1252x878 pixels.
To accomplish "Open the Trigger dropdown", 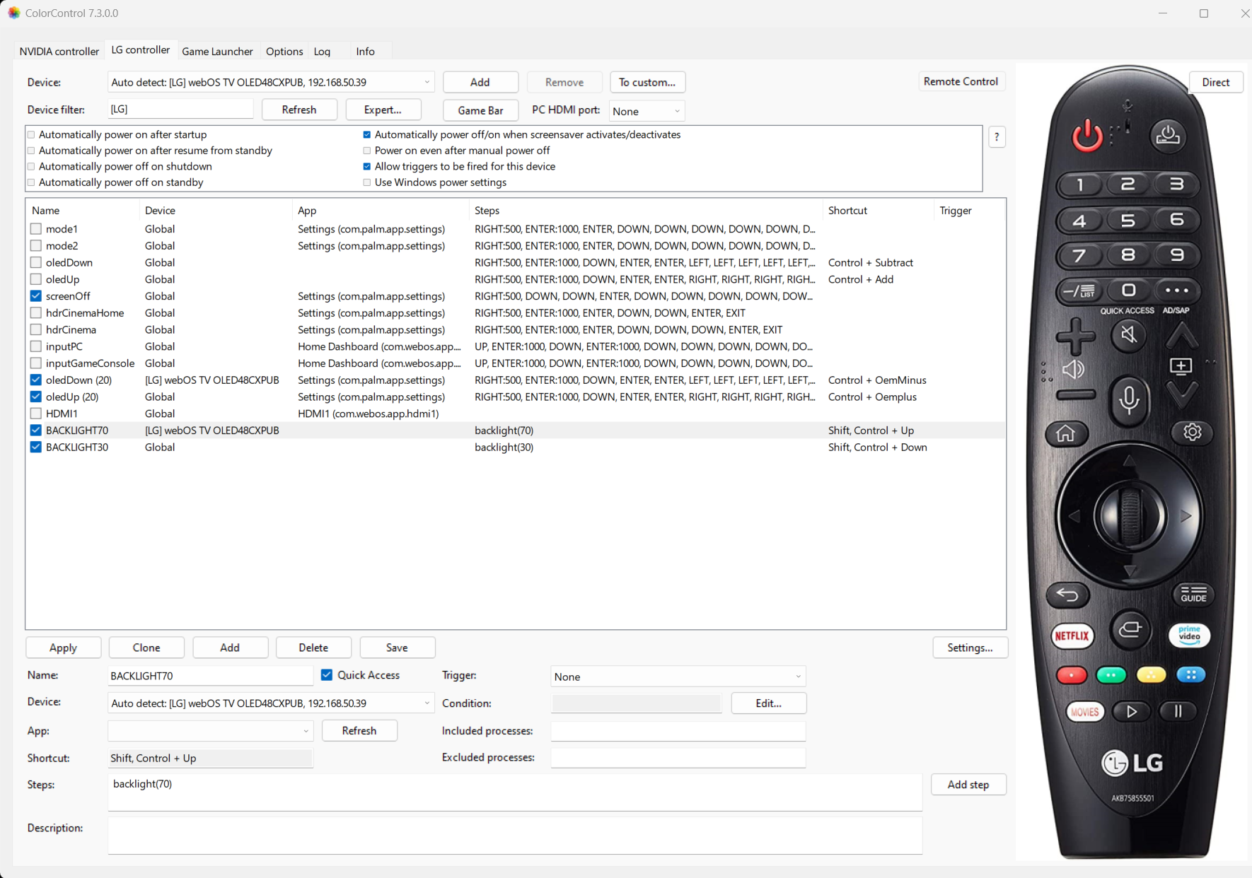I will tap(677, 677).
